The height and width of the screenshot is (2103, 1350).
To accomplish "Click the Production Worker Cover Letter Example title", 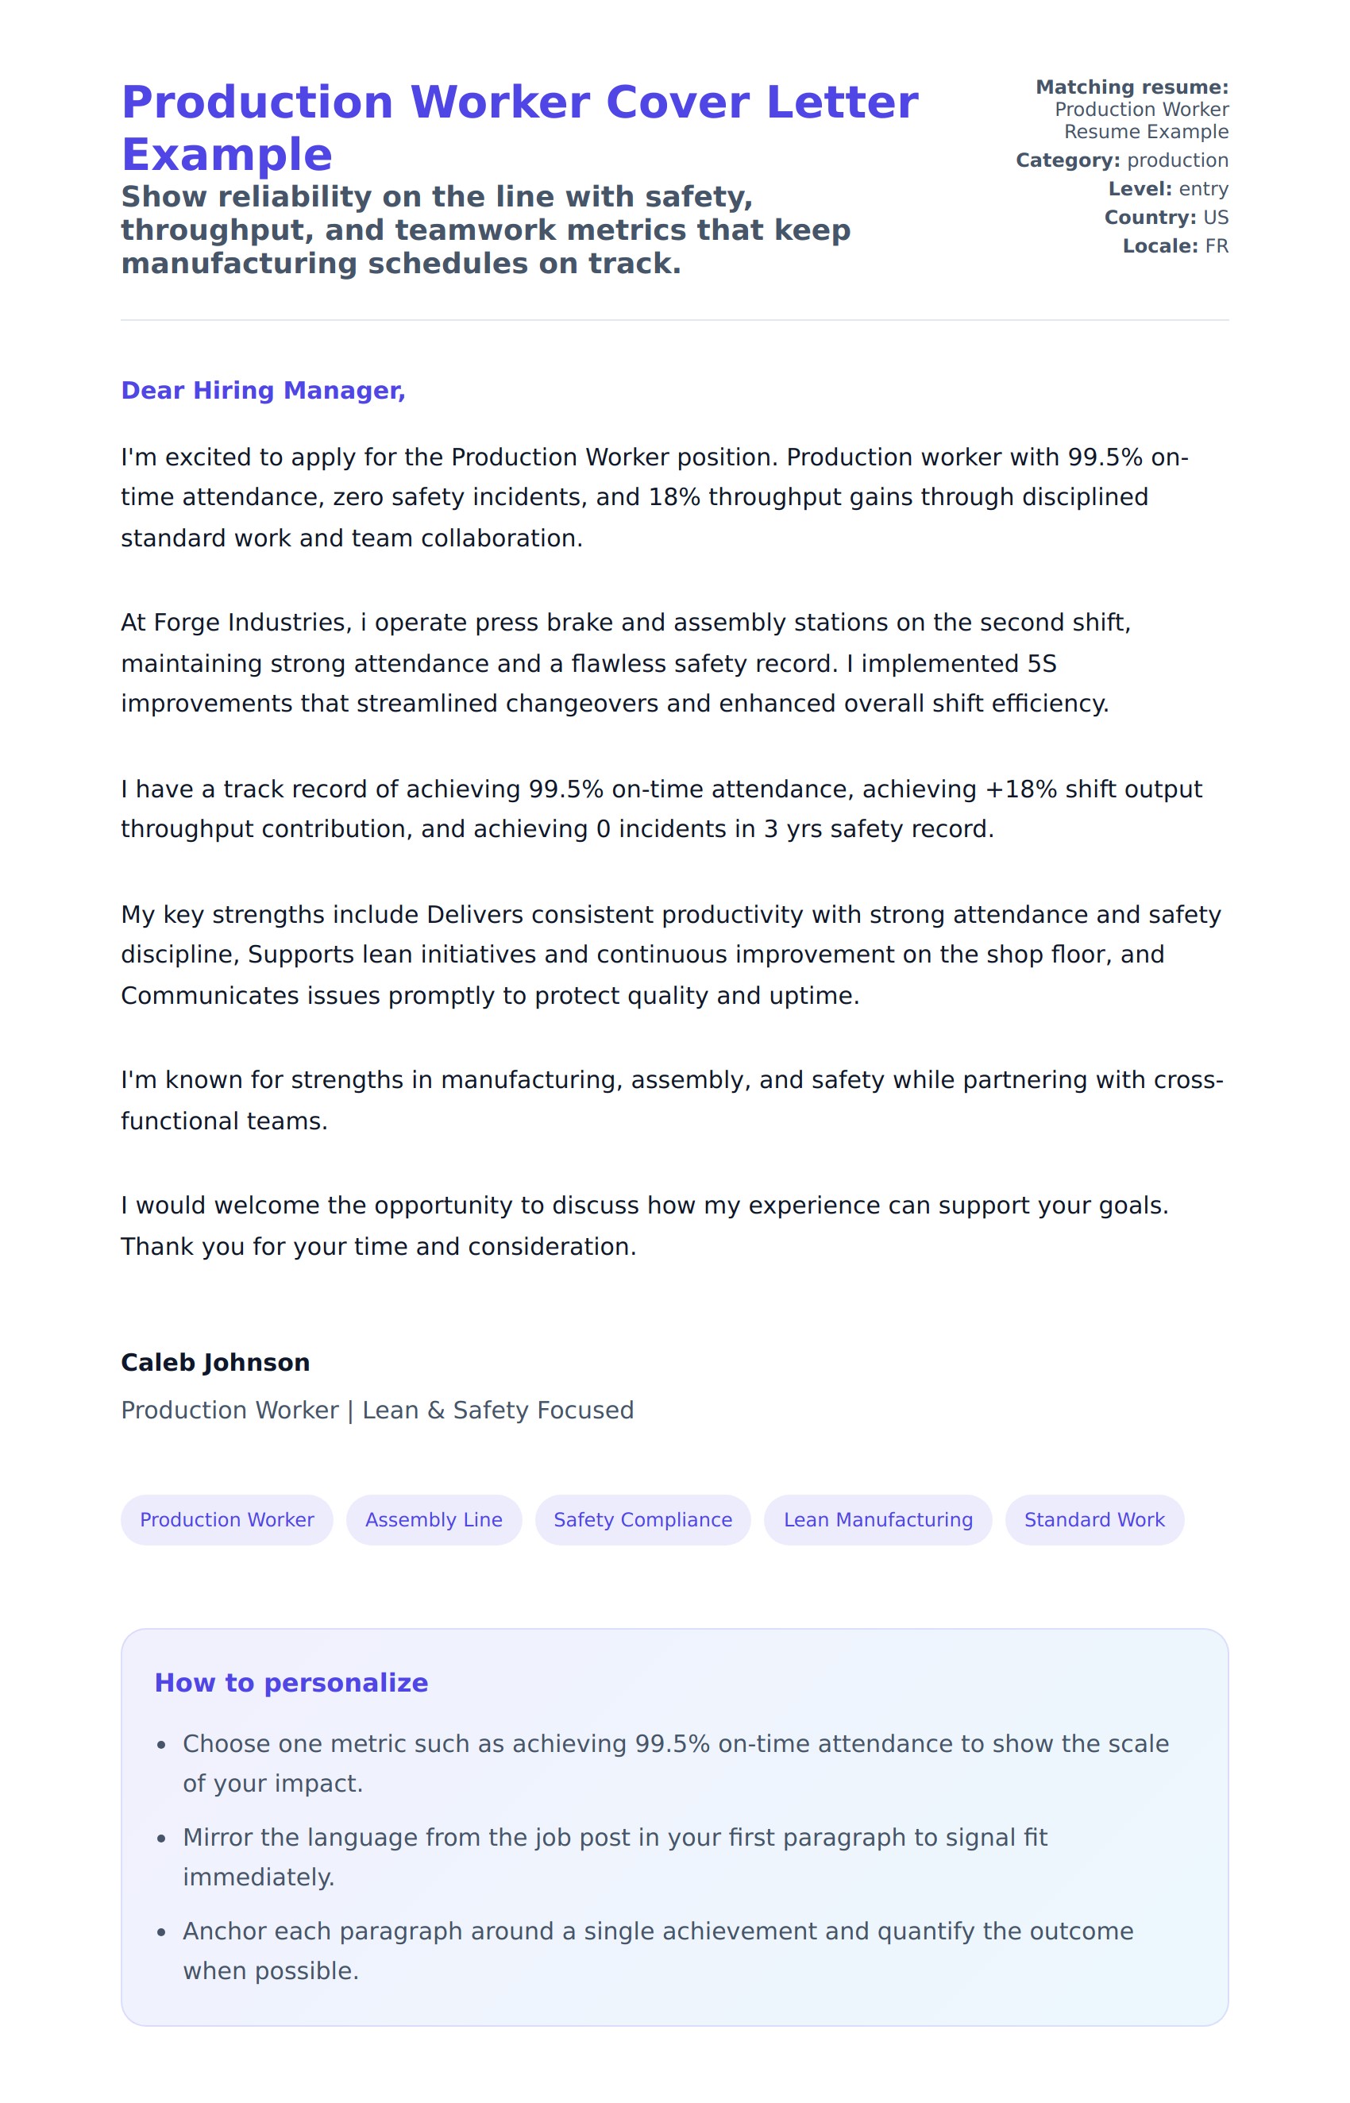I will click(x=519, y=128).
